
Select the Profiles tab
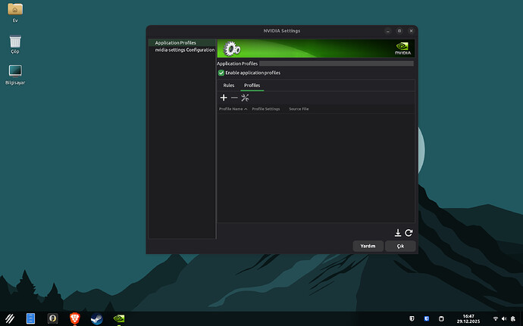point(252,85)
